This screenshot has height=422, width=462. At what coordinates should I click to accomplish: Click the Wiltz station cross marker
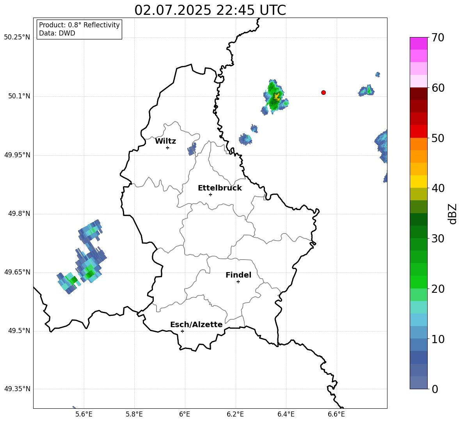click(168, 148)
